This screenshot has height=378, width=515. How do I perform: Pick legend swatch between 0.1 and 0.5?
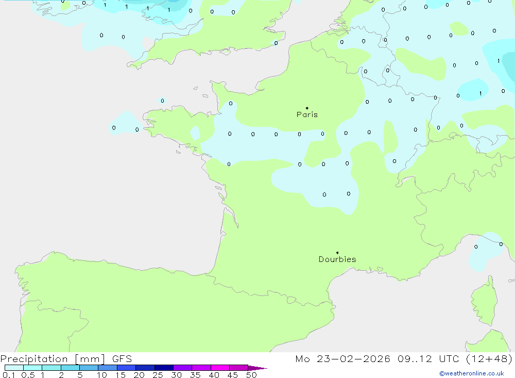[x=14, y=368]
